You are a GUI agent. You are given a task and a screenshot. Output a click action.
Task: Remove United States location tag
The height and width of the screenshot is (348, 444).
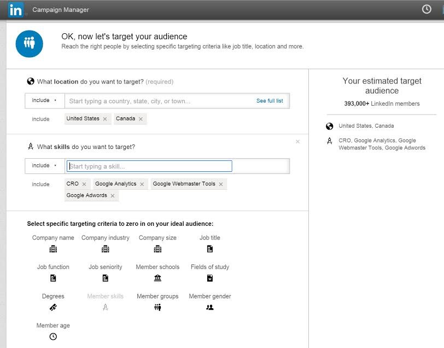tap(105, 119)
